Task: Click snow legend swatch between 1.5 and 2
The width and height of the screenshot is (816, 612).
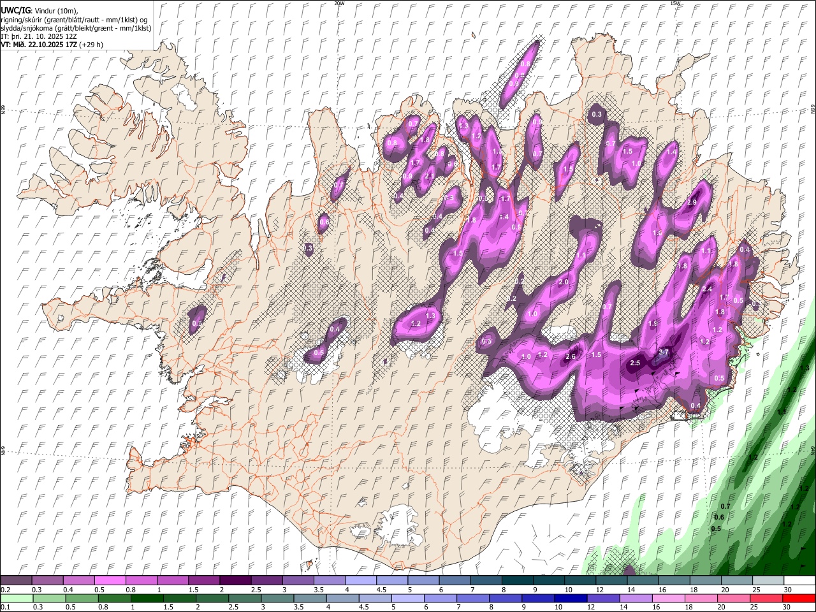Action: 204,580
